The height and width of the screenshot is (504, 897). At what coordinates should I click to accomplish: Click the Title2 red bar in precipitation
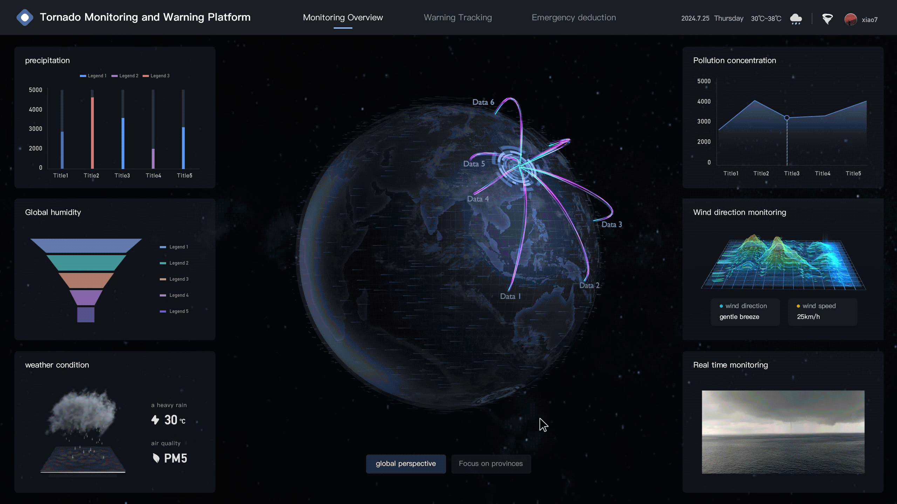coord(93,133)
